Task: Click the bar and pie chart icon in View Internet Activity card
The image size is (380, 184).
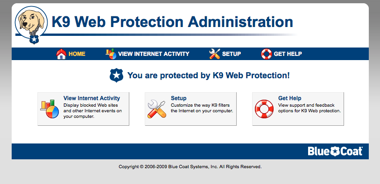Action: click(49, 109)
